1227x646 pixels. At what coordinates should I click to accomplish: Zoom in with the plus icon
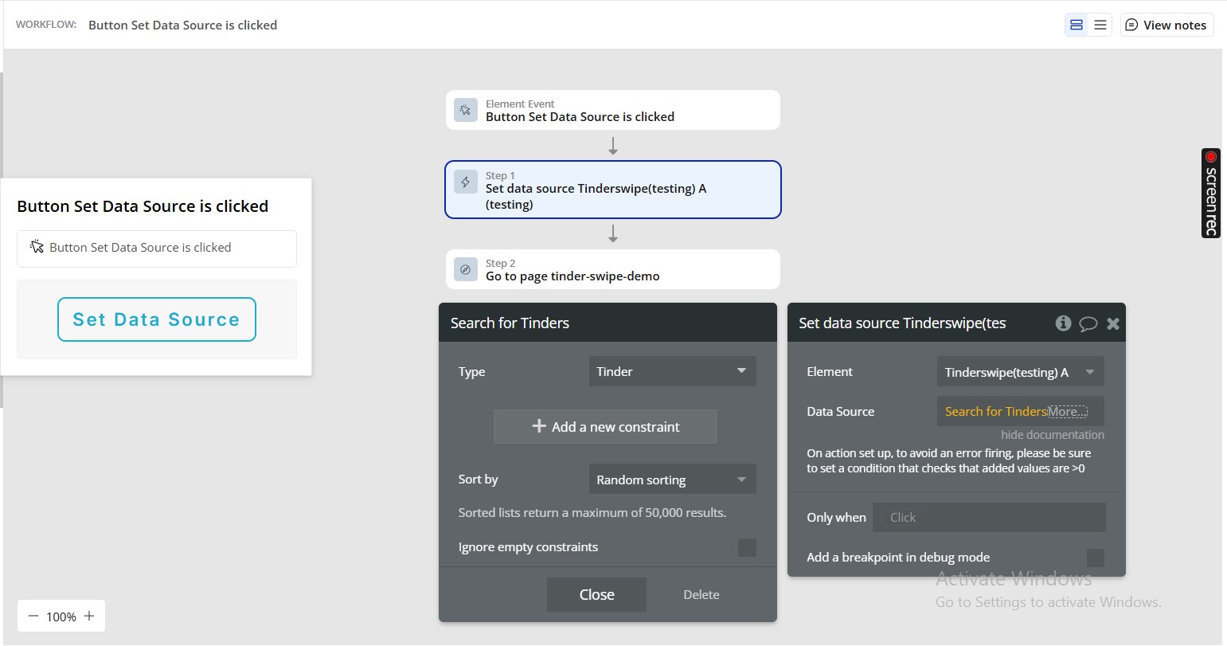point(89,616)
